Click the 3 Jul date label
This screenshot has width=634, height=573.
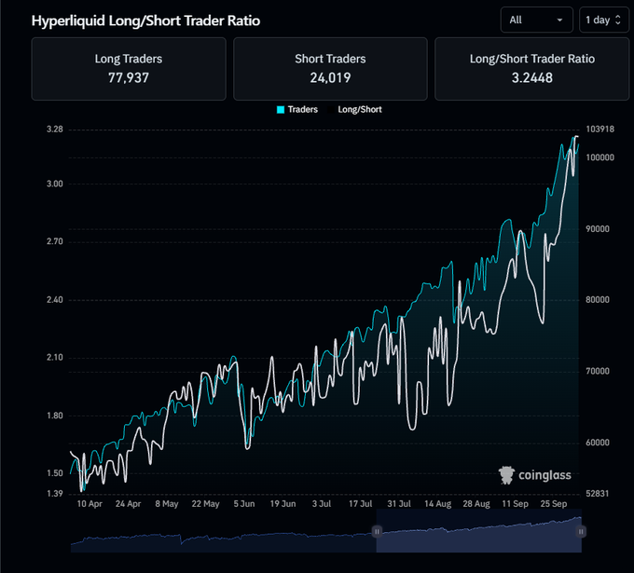pyautogui.click(x=322, y=504)
